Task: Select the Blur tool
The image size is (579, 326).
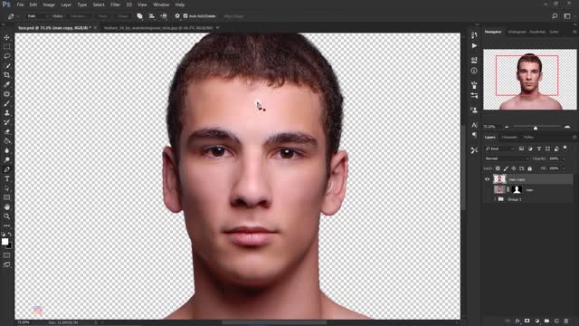Action: tap(6, 150)
